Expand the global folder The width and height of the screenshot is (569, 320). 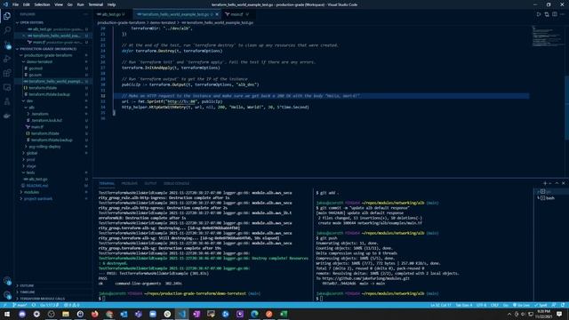32,153
